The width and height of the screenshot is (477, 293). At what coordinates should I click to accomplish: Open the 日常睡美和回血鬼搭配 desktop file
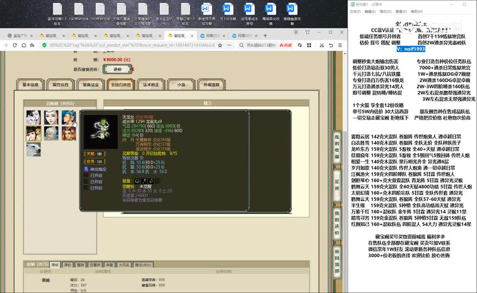[x=143, y=14]
